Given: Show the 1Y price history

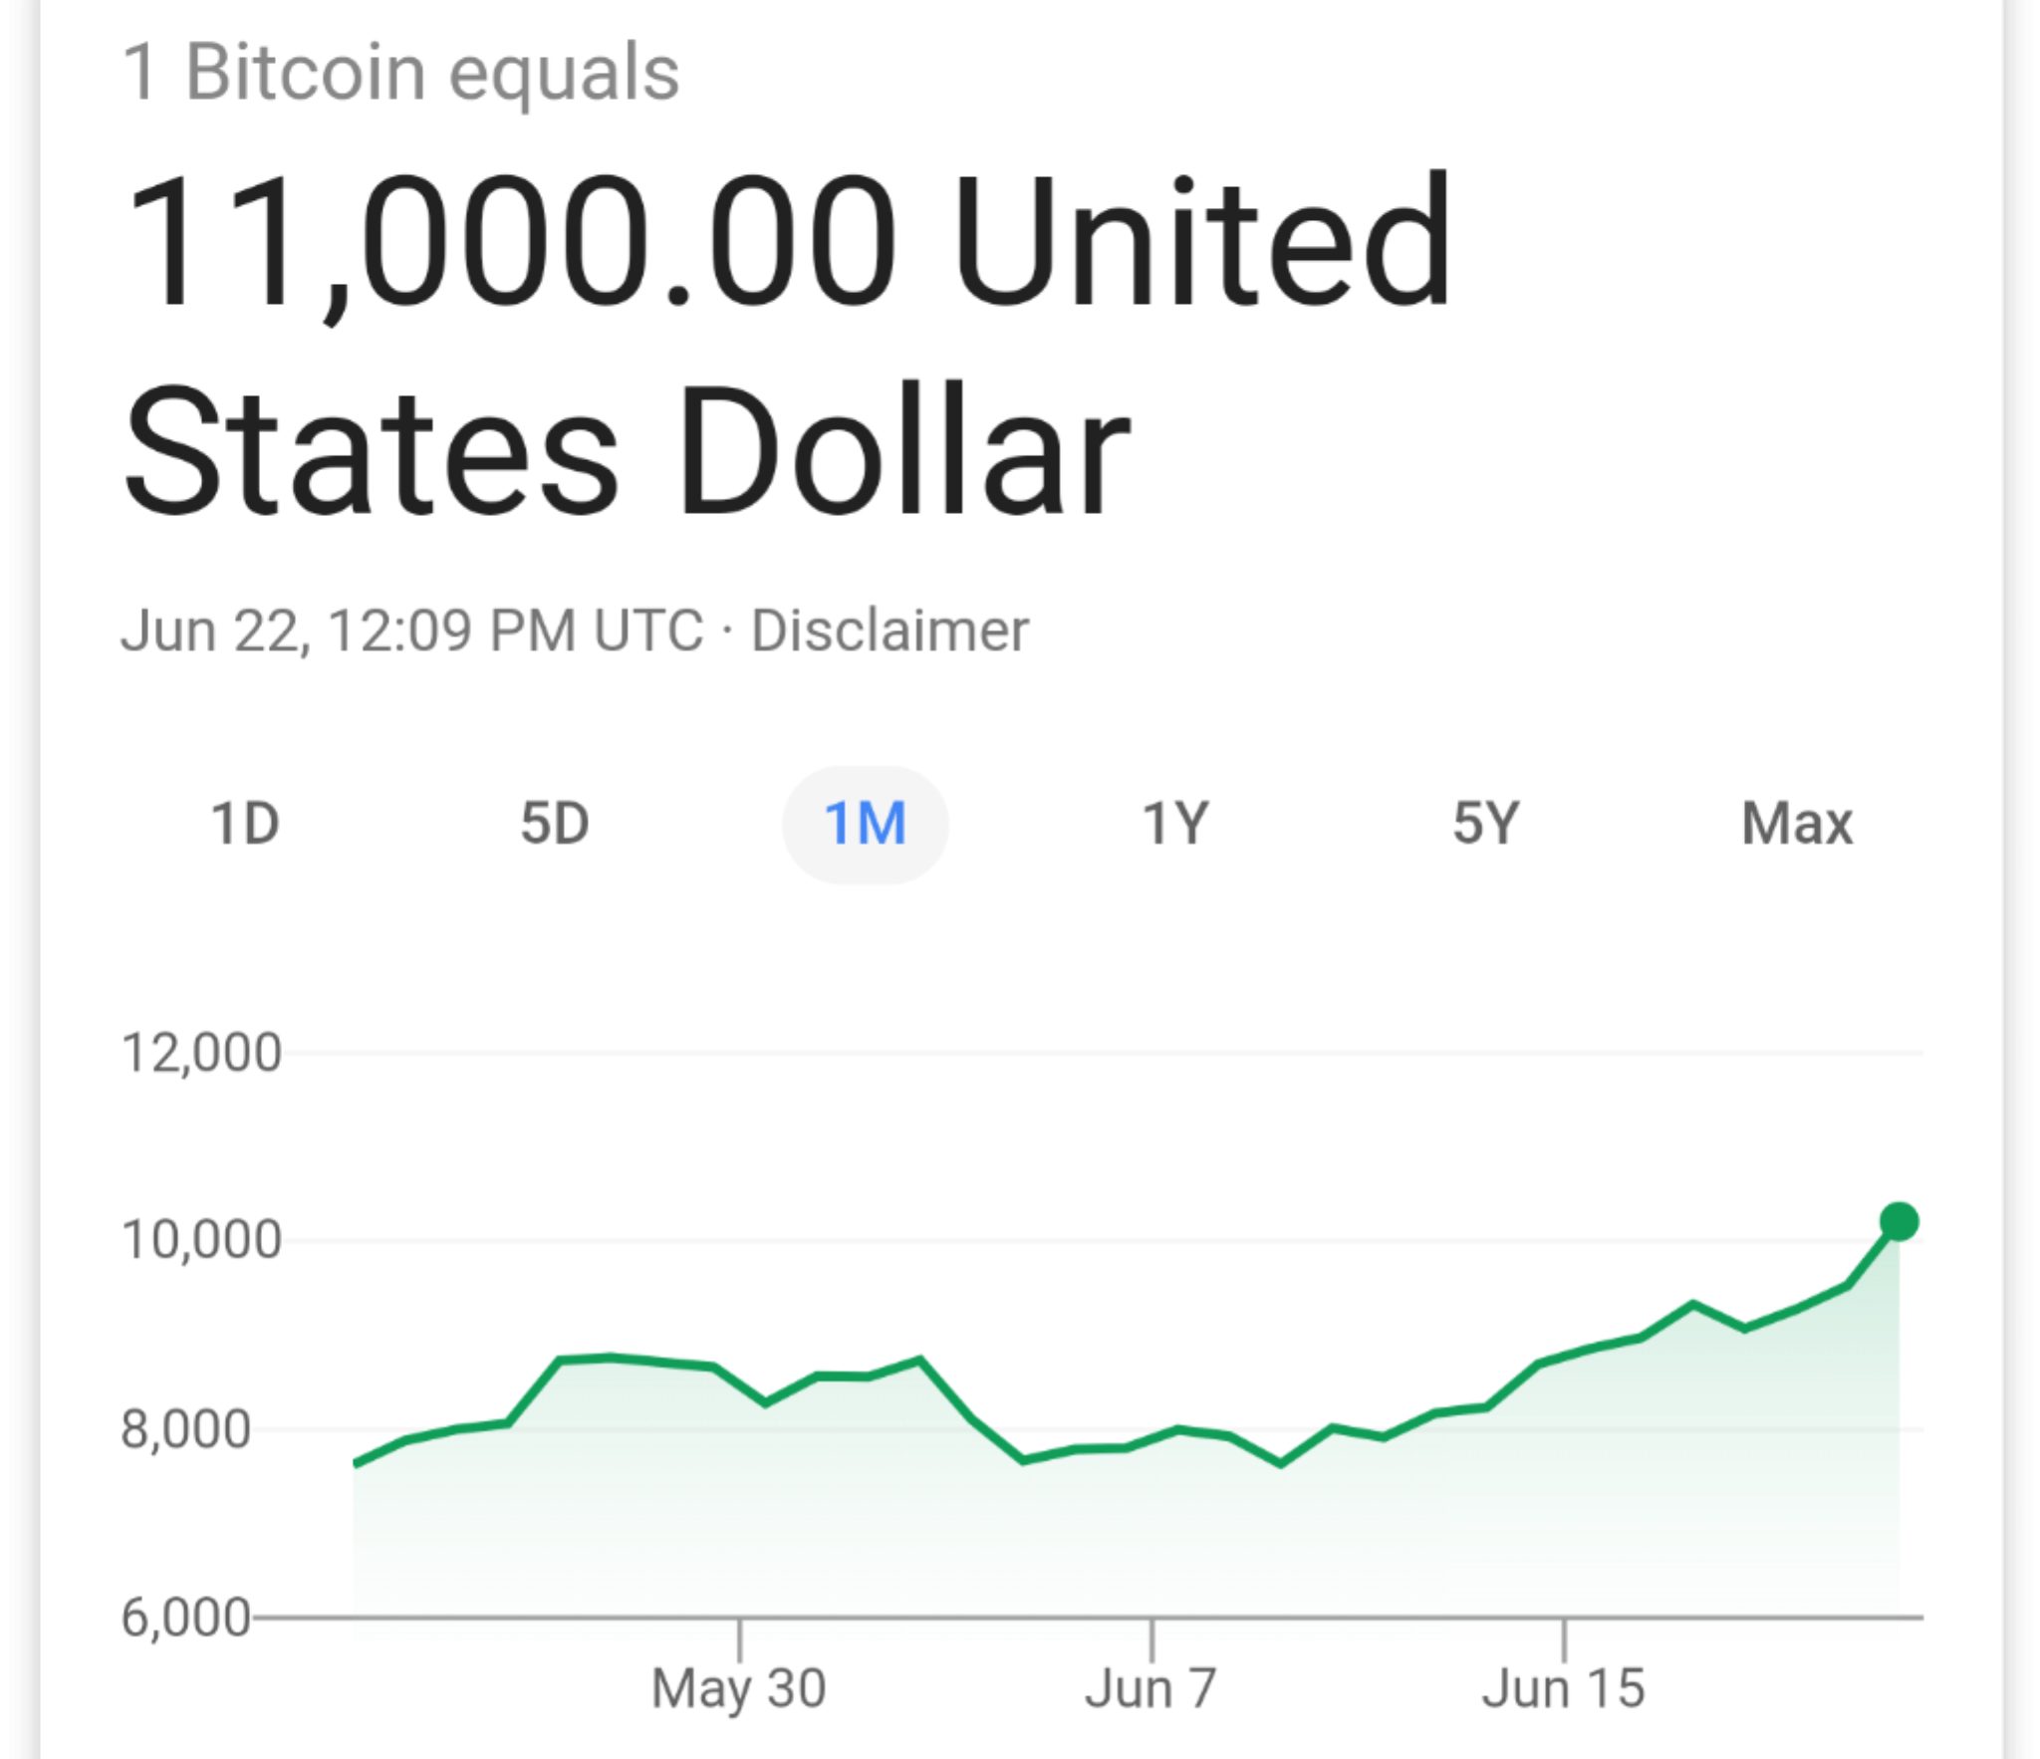Looking at the screenshot, I should pyautogui.click(x=1175, y=824).
